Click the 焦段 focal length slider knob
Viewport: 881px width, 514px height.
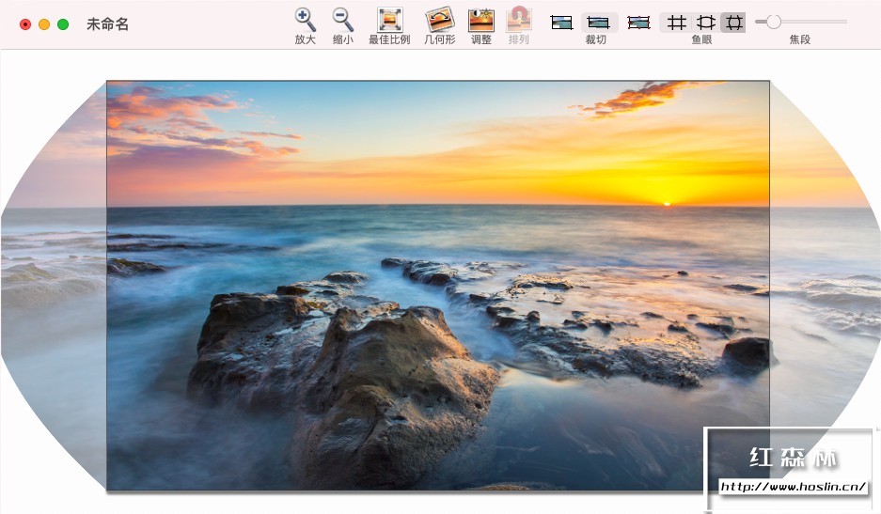774,22
